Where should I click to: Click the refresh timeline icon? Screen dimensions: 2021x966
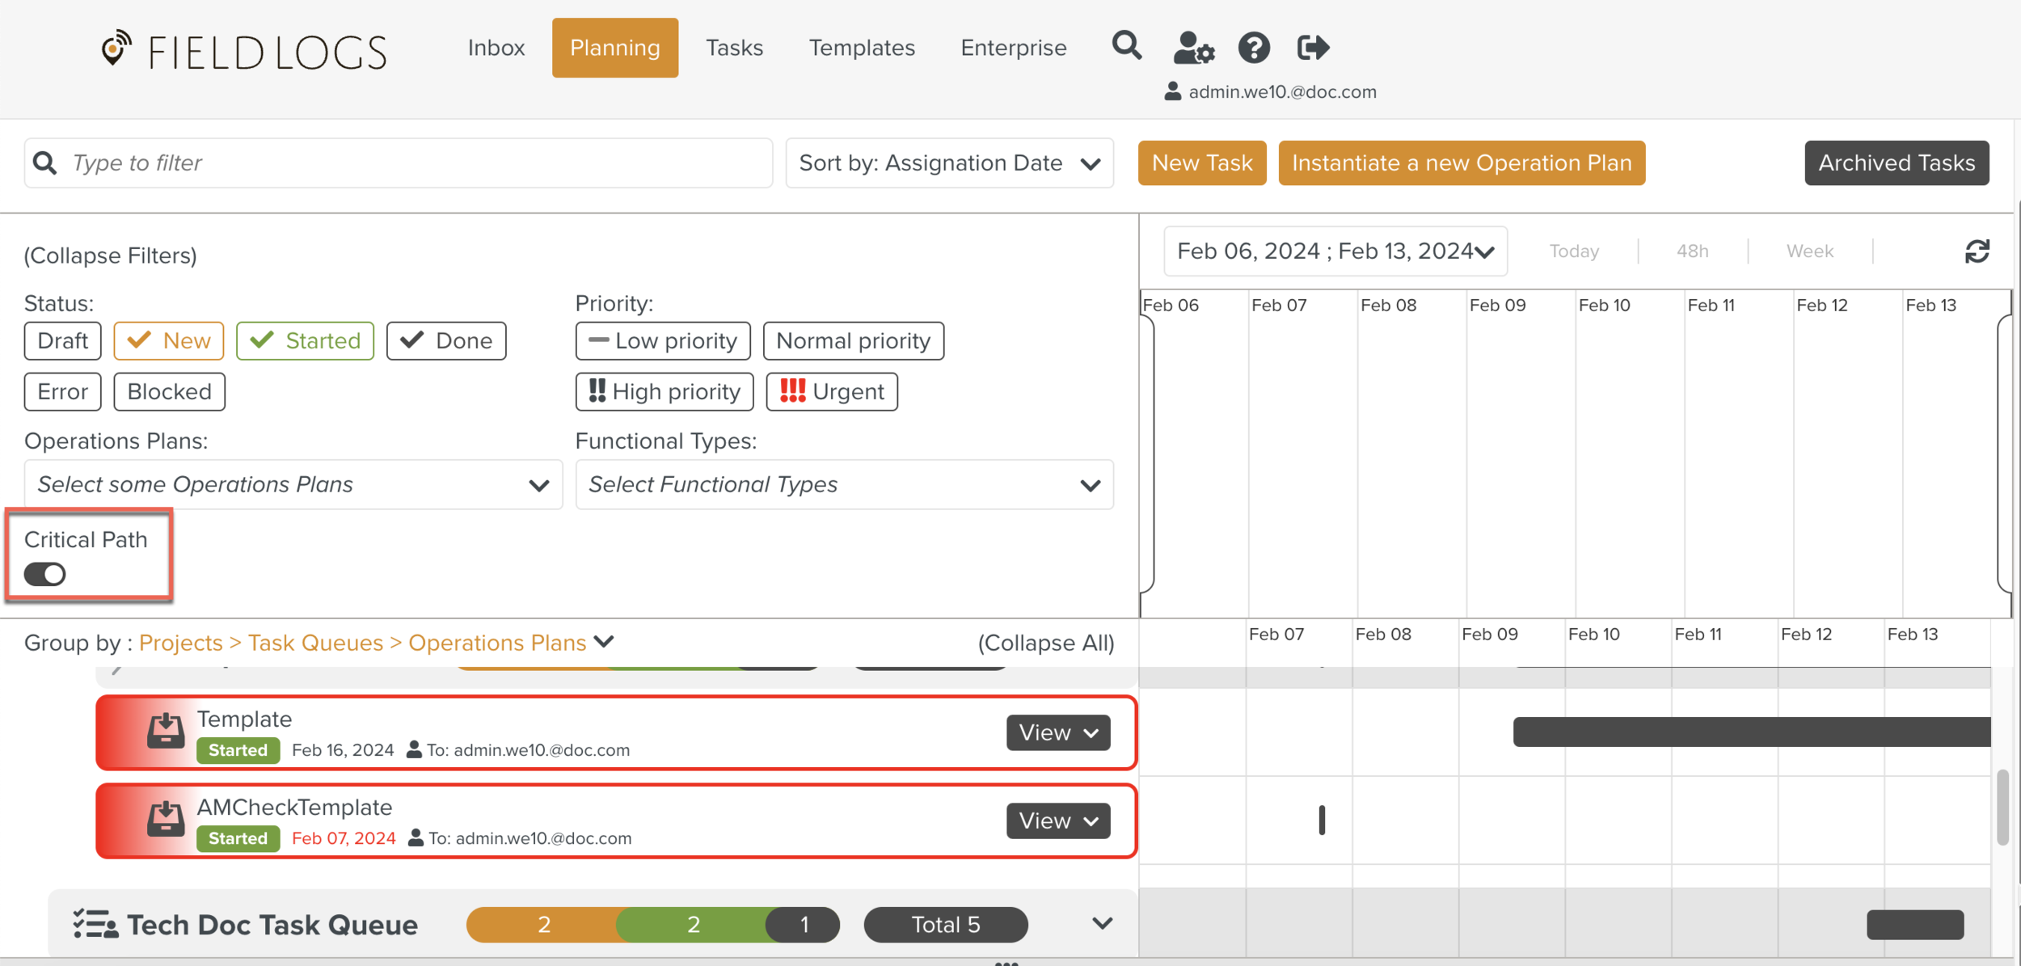[x=1977, y=251]
